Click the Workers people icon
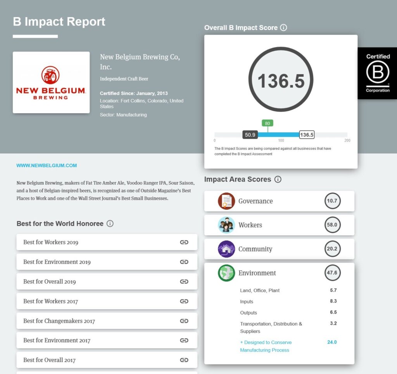Screen dimensions: 397x374 pos(226,225)
